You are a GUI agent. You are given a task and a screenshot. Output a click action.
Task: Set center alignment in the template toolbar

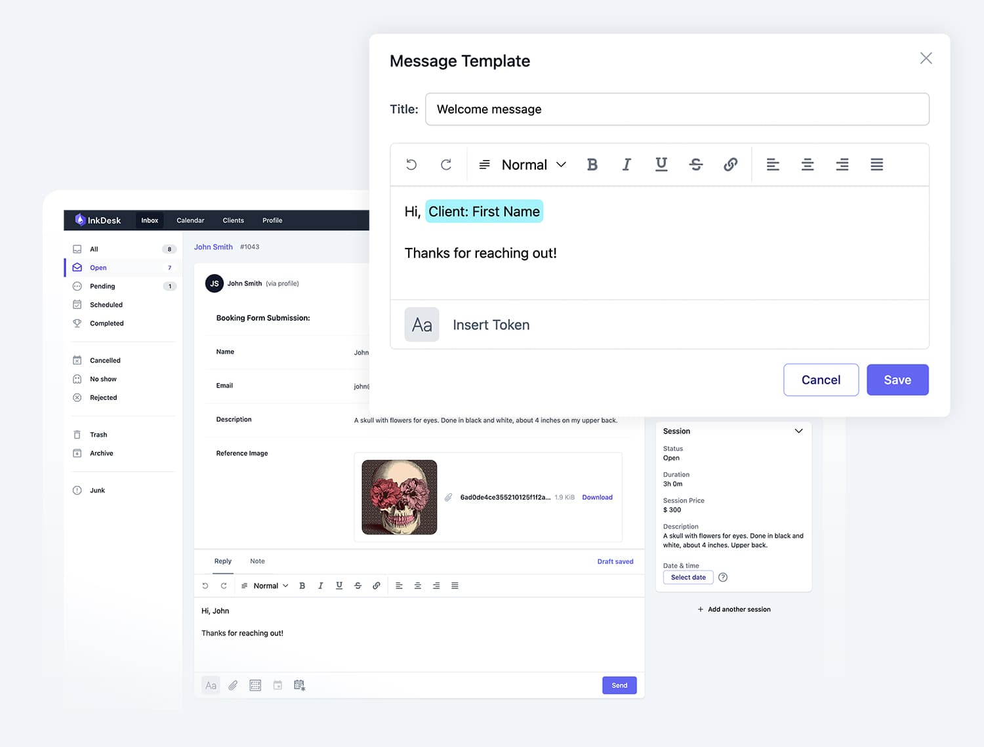click(x=808, y=165)
